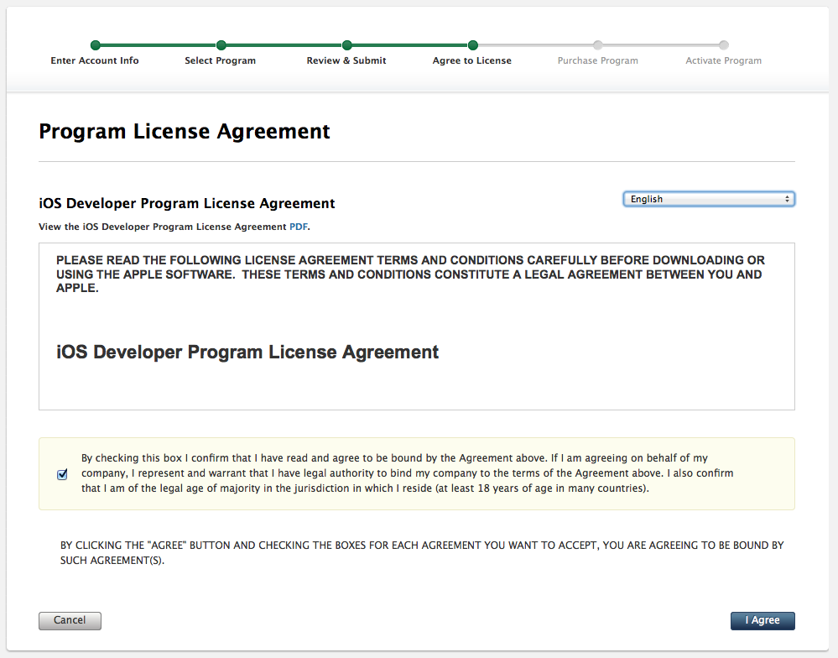The height and width of the screenshot is (658, 838).
Task: Uncheck the agreement confirmation checkbox
Action: [x=63, y=474]
